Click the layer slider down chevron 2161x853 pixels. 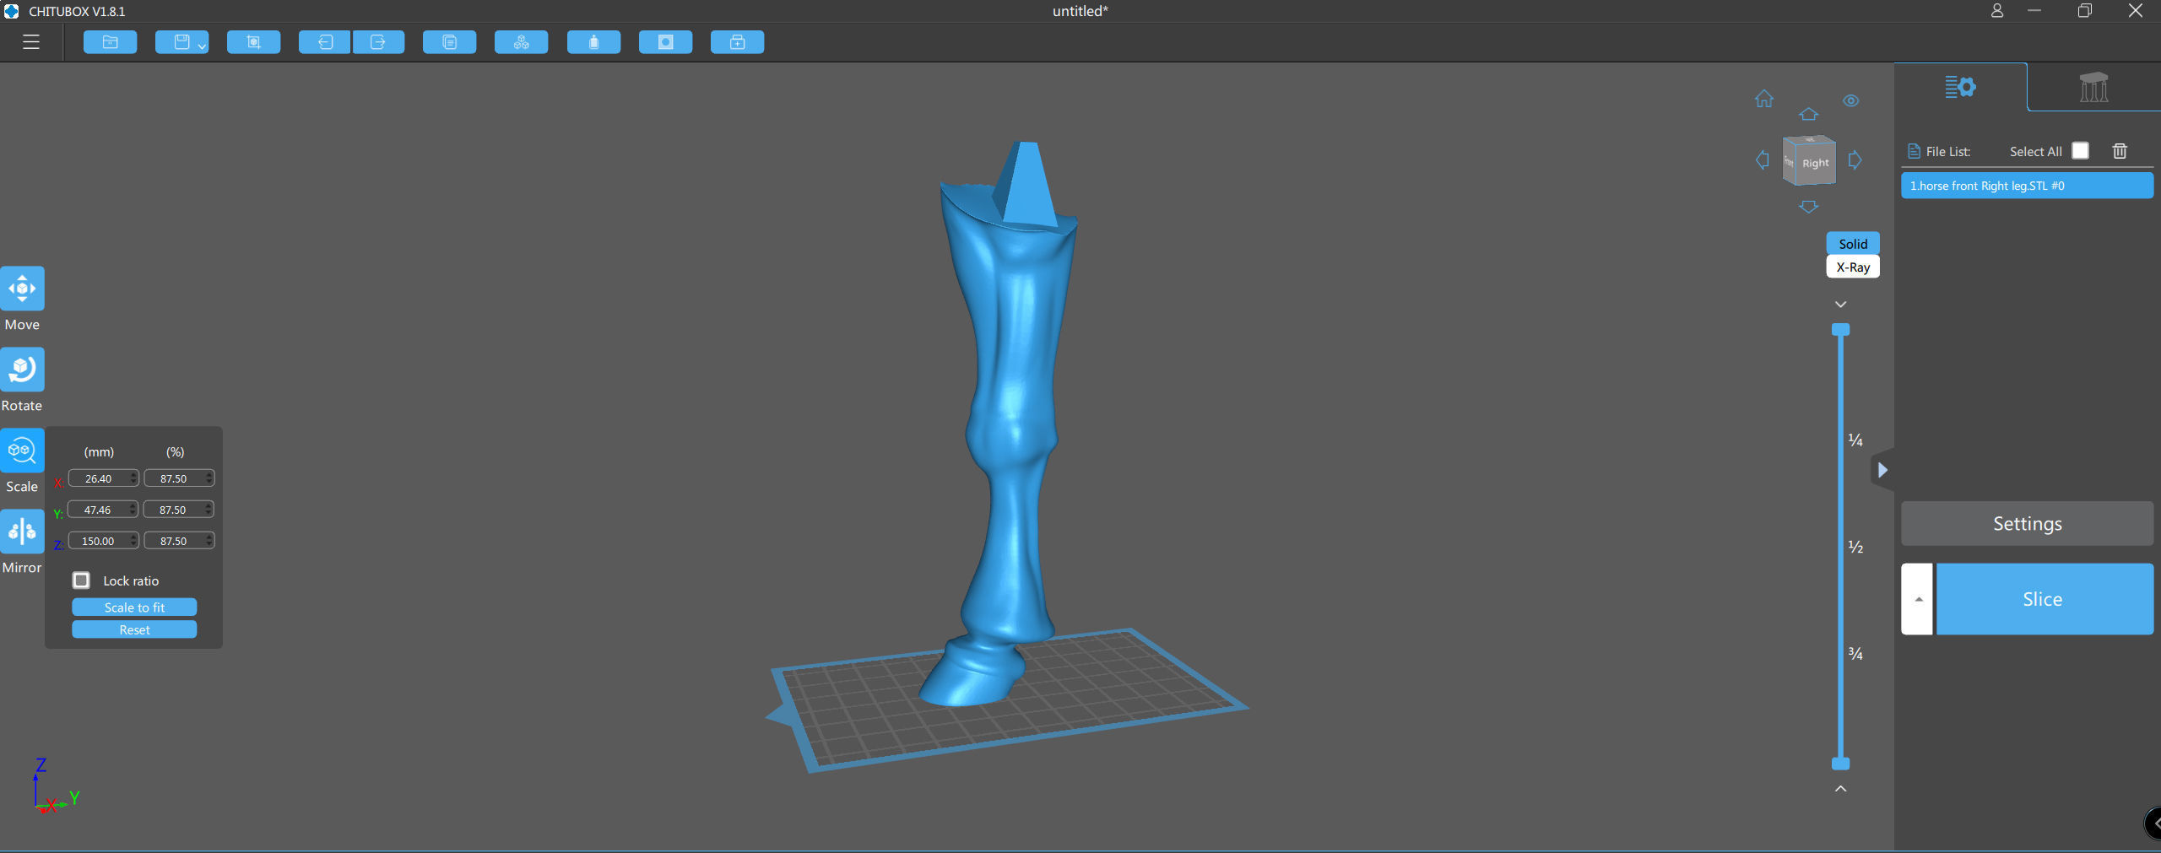[1841, 305]
